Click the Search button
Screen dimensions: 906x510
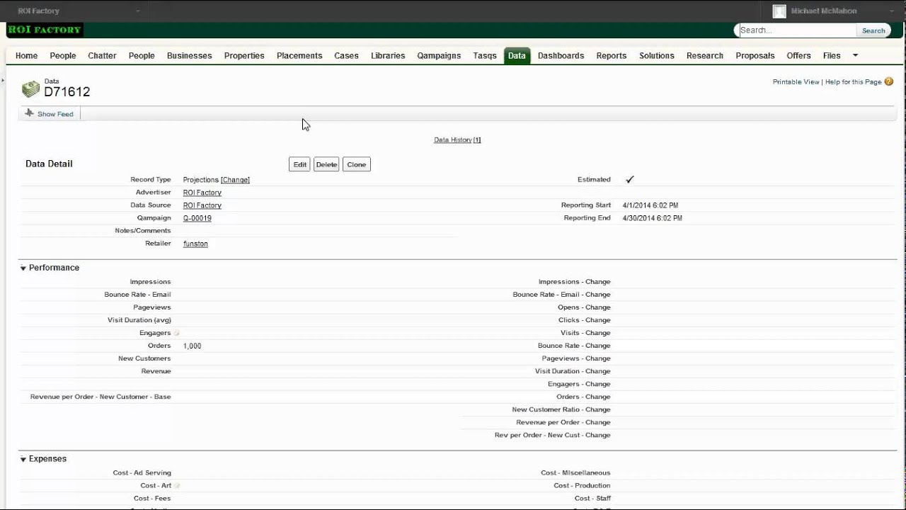(x=873, y=30)
